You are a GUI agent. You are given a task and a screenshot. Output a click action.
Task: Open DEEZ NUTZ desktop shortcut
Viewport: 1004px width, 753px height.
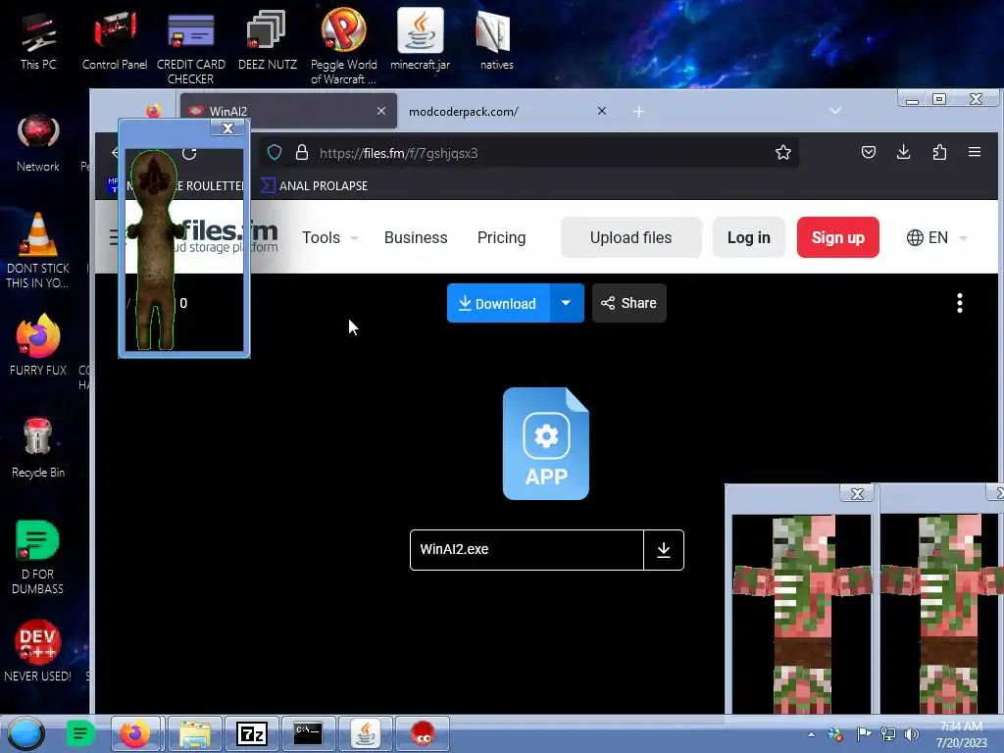pyautogui.click(x=267, y=40)
